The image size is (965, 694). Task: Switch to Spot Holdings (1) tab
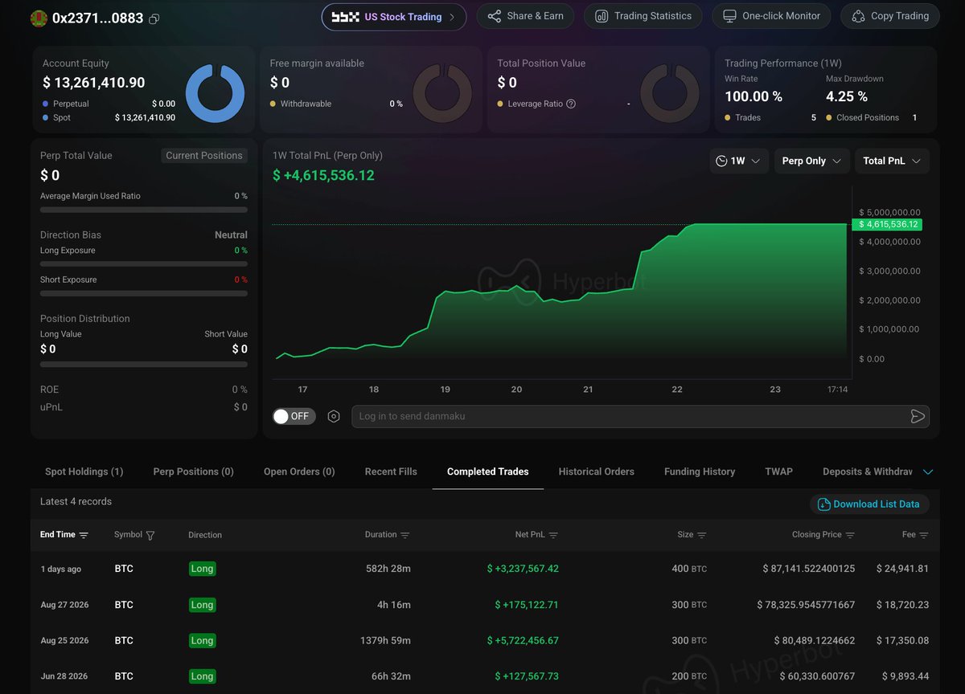(x=84, y=472)
